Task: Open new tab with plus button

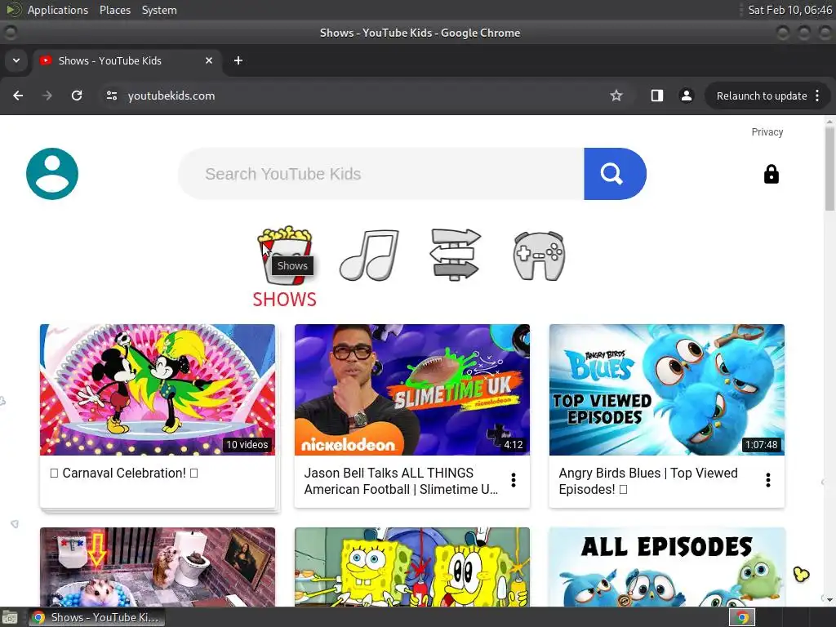Action: click(238, 60)
